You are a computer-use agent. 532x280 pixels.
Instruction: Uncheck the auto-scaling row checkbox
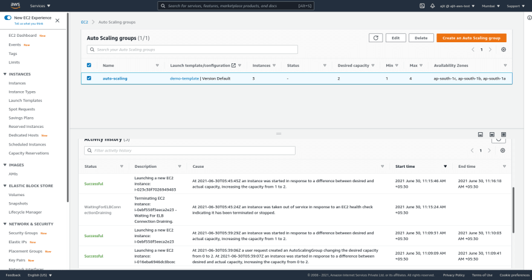[x=89, y=78]
